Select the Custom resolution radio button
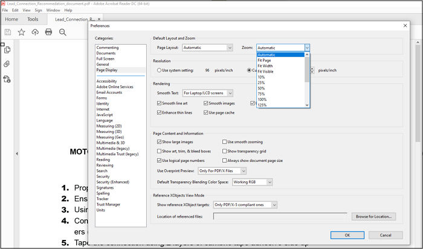Image resolution: width=423 pixels, height=249 pixels. click(249, 70)
